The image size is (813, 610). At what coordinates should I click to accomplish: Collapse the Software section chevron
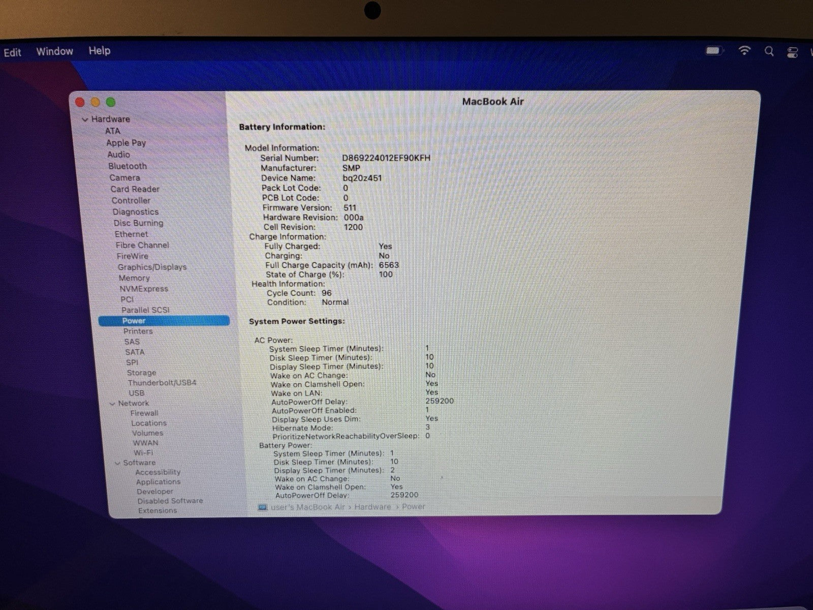tap(117, 463)
